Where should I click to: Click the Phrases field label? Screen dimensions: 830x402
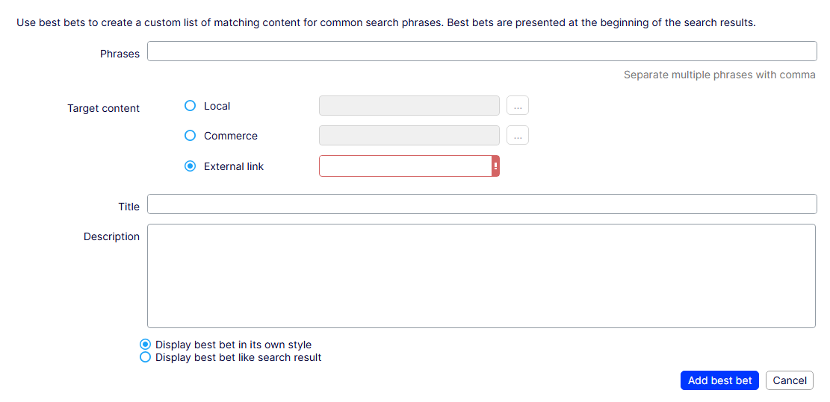pos(120,54)
